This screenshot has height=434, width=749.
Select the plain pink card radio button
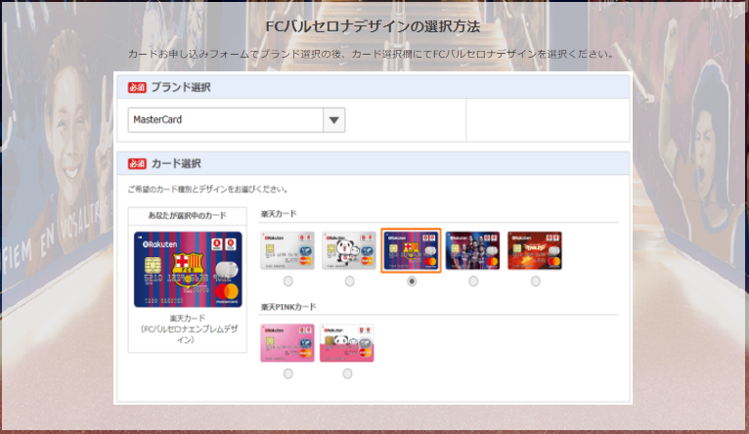(x=288, y=373)
